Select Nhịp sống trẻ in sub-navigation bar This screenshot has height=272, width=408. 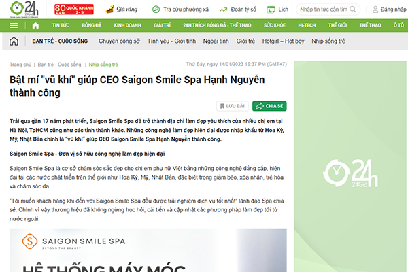click(328, 41)
